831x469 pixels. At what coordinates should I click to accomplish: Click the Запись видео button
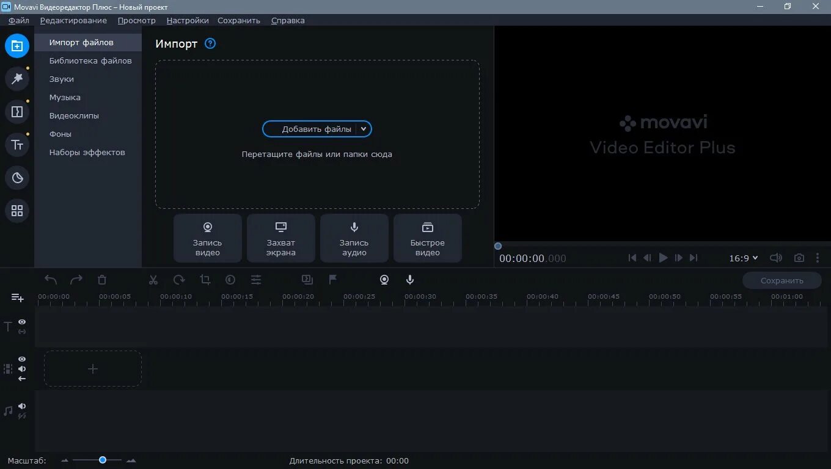[x=208, y=238]
